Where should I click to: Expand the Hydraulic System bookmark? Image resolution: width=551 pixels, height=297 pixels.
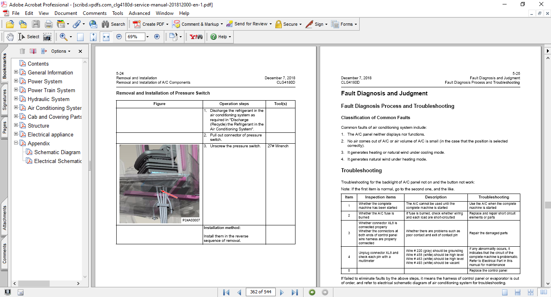pos(16,99)
